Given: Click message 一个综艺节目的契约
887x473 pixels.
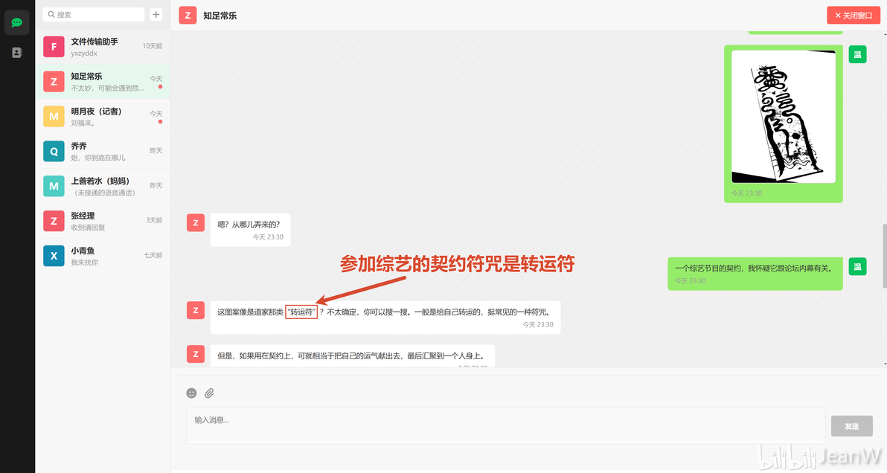Looking at the screenshot, I should pyautogui.click(x=755, y=274).
